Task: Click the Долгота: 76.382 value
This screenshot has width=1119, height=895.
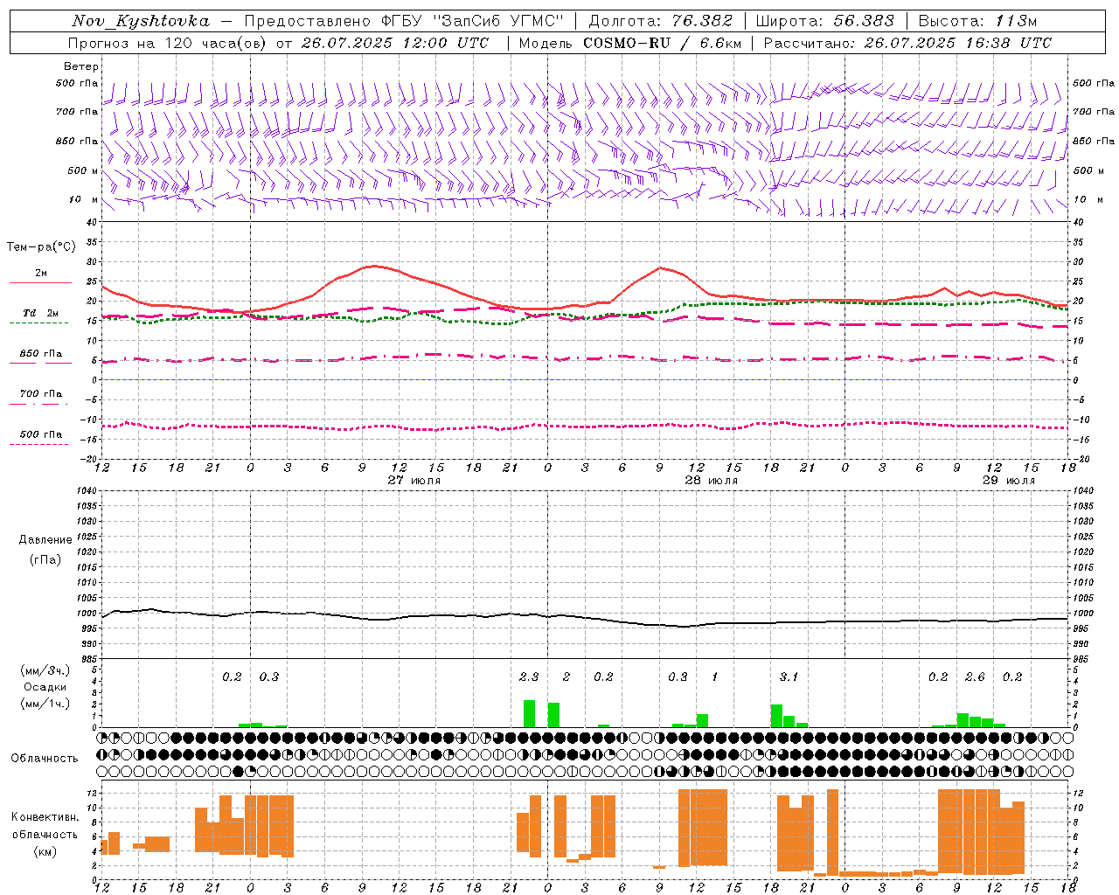Action: (x=661, y=22)
